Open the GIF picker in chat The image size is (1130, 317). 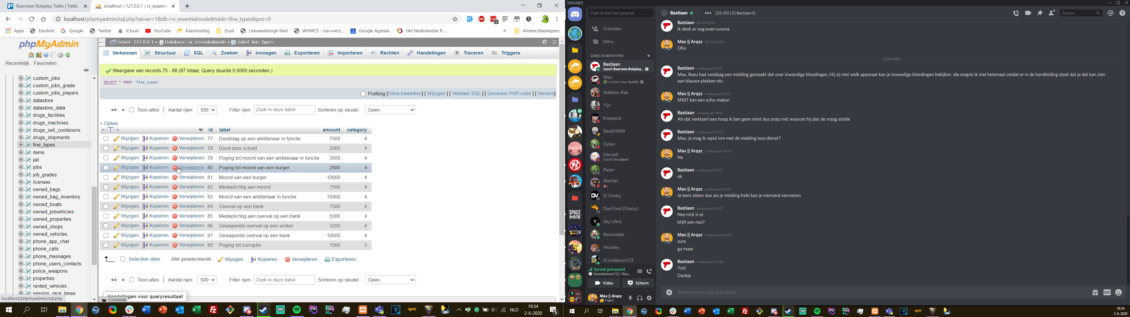pyautogui.click(x=1107, y=292)
